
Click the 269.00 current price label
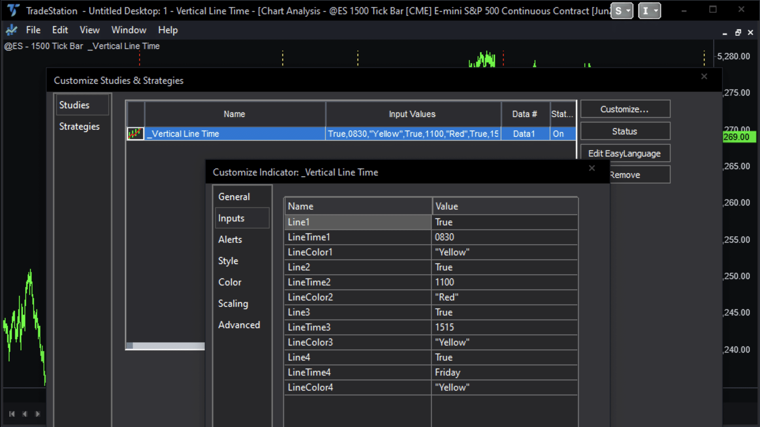[x=739, y=137]
